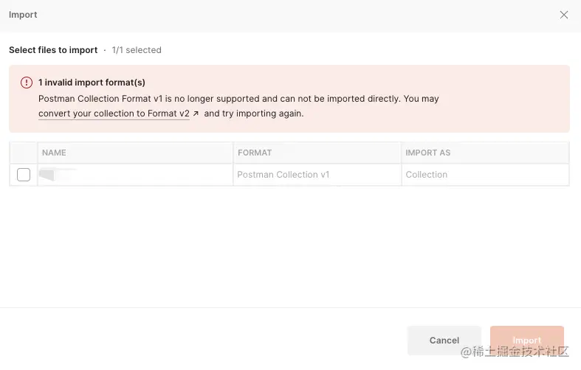
Task: Click the external link arrow icon
Action: (x=196, y=114)
